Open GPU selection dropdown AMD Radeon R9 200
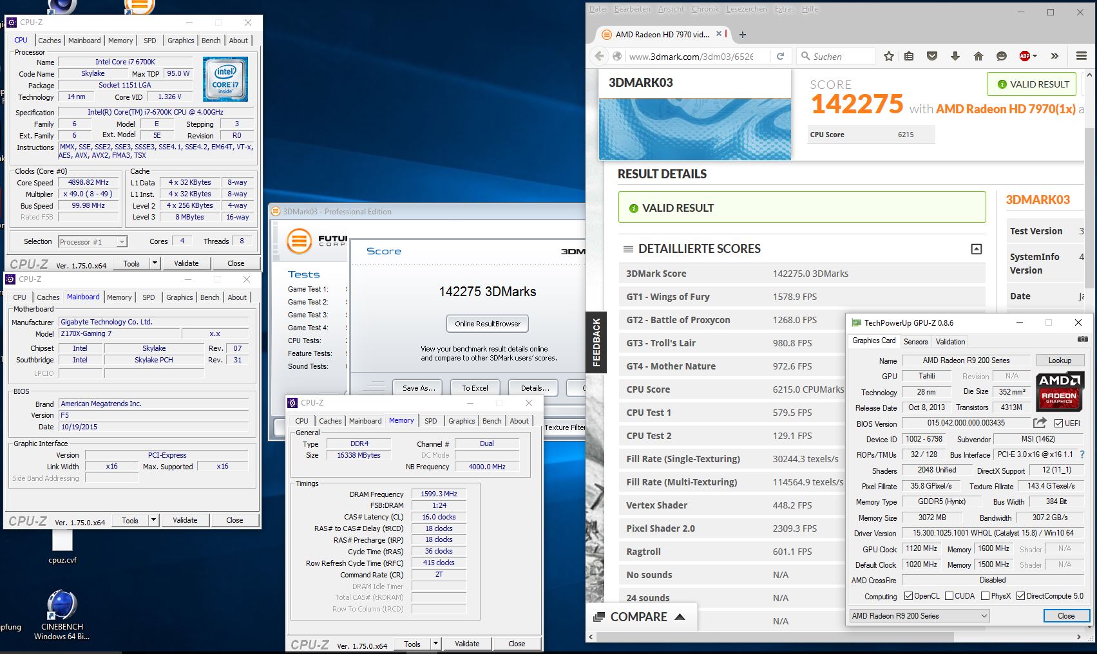Viewport: 1097px width, 654px height. coord(919,616)
